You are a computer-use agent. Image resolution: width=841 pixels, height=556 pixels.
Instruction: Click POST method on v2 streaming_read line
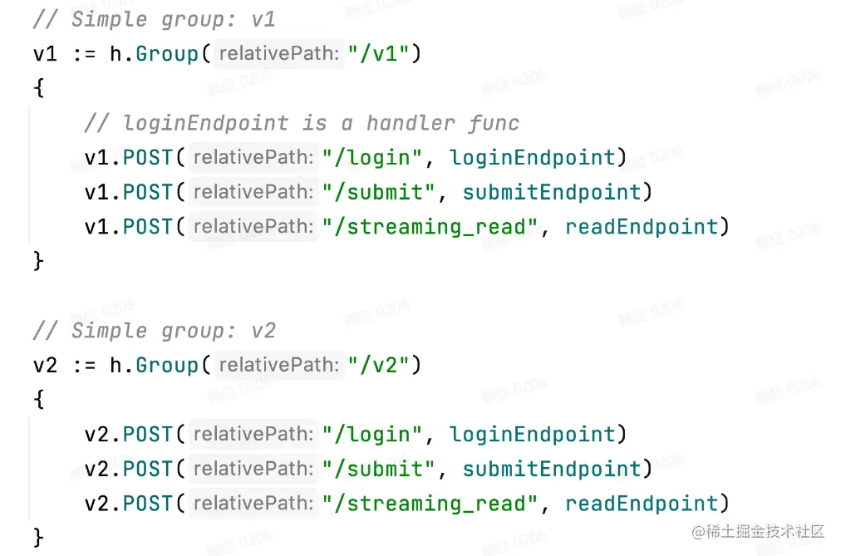[x=147, y=504]
